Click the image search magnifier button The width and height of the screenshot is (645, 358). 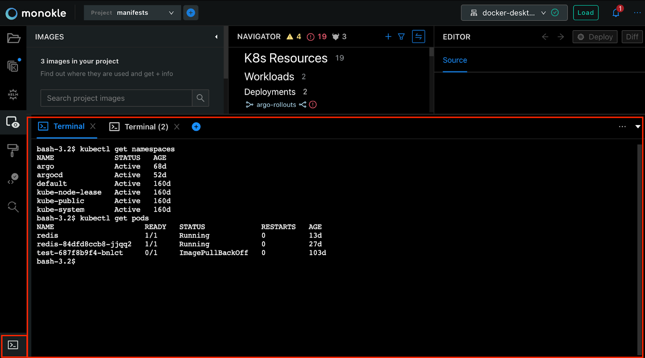200,98
